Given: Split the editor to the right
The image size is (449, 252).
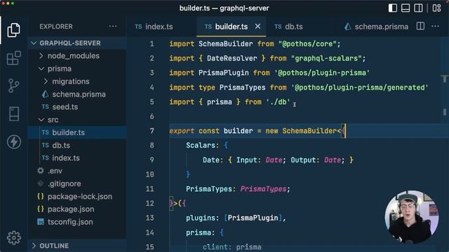Looking at the screenshot, I should [420, 27].
